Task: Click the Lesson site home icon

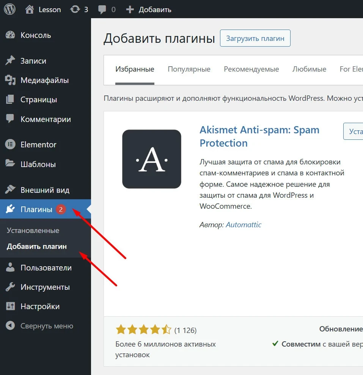Action: [30, 9]
